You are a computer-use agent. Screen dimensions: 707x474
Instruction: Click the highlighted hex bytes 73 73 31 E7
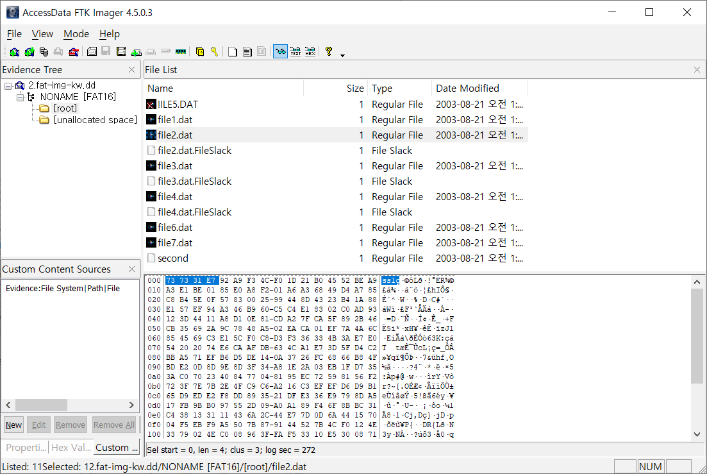pyautogui.click(x=192, y=280)
